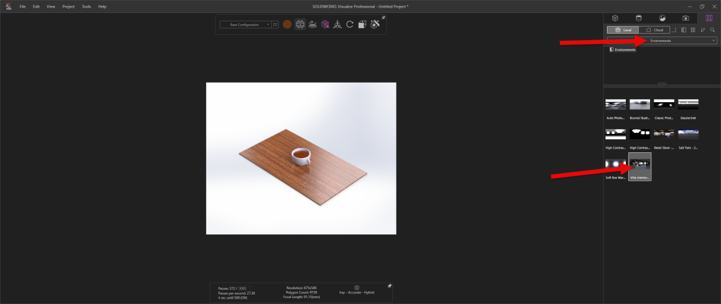The image size is (721, 304).
Task: Click the SOLIDWORKS Visualize app logo
Action: click(8, 6)
